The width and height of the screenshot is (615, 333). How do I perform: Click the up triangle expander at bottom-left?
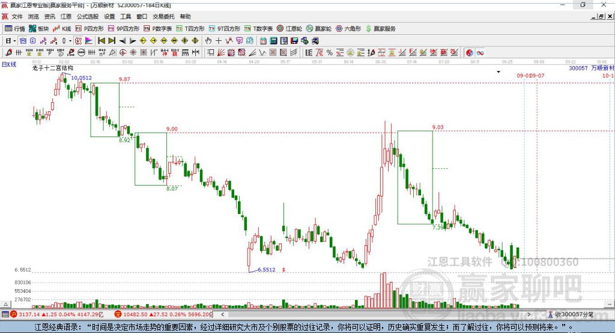click(x=6, y=304)
